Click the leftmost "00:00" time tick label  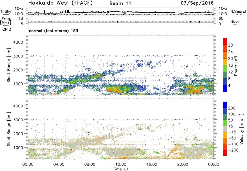[28, 165]
